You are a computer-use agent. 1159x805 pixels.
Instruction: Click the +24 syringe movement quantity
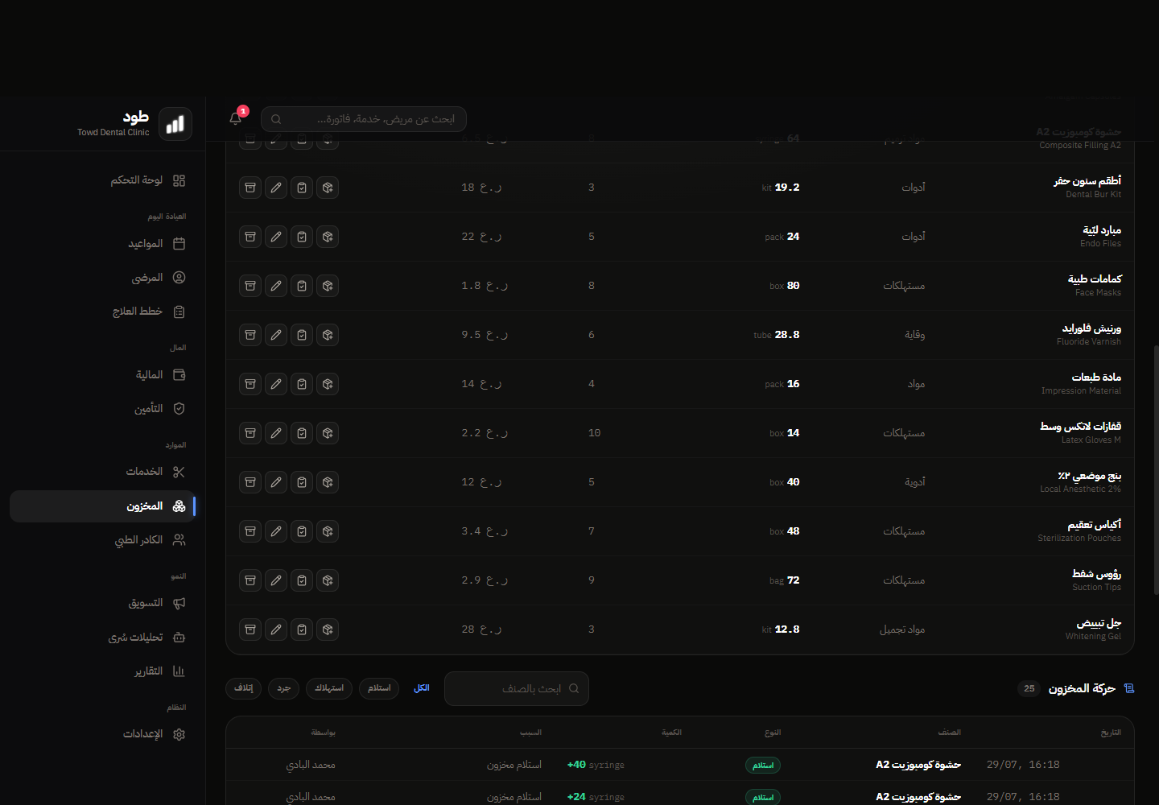[596, 797]
